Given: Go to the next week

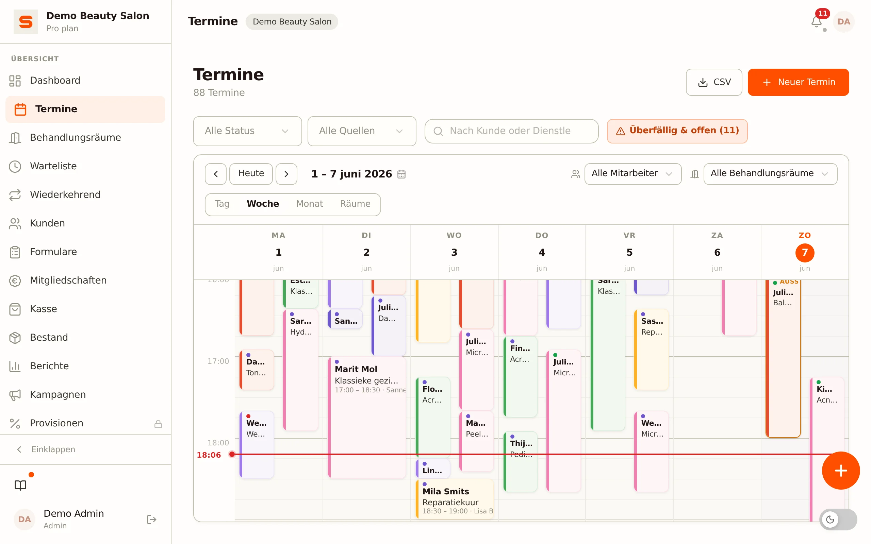Looking at the screenshot, I should tap(286, 174).
